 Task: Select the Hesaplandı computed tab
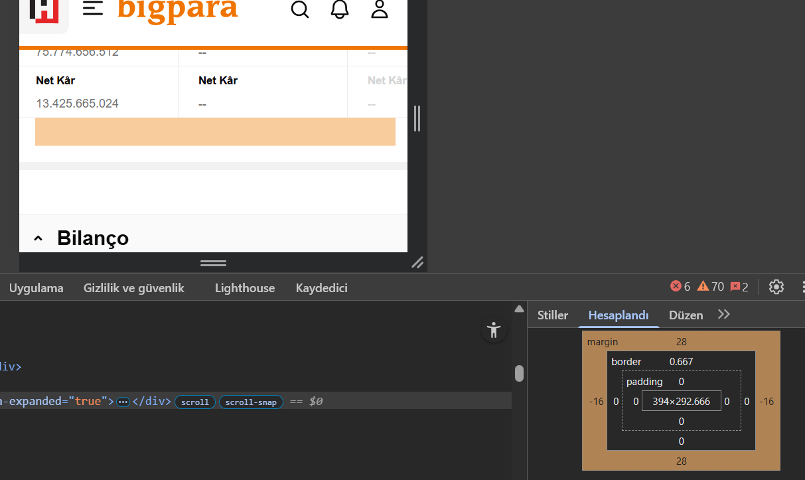tap(619, 315)
